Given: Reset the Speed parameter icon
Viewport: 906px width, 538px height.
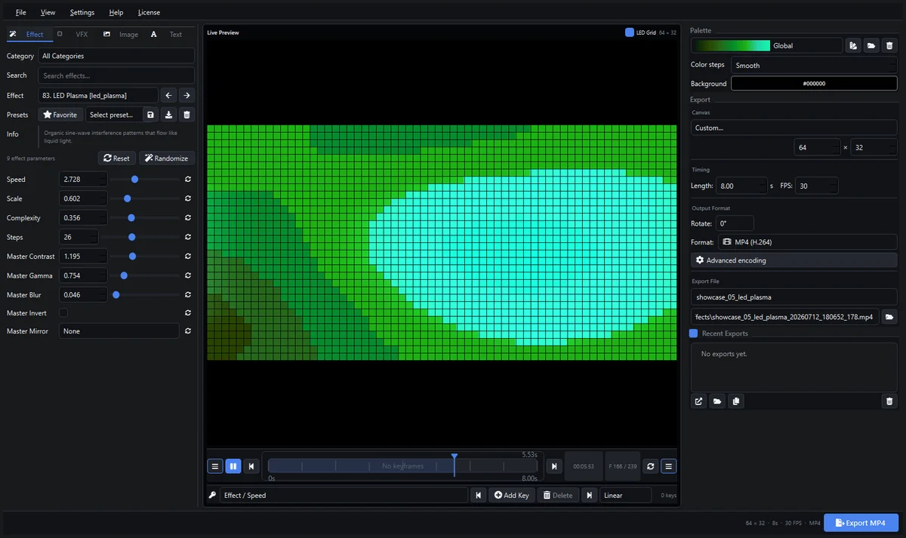Looking at the screenshot, I should pyautogui.click(x=187, y=180).
